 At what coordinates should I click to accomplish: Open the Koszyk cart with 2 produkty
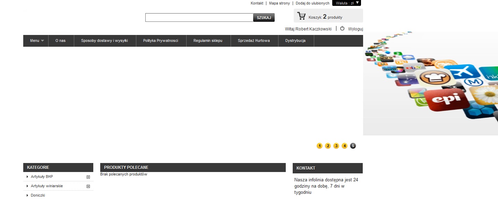click(328, 16)
